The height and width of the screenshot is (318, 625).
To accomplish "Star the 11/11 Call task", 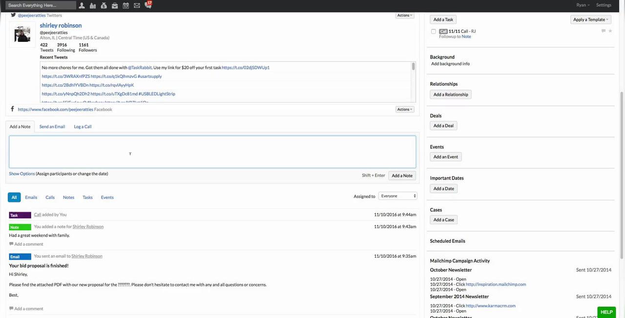I will (610, 31).
